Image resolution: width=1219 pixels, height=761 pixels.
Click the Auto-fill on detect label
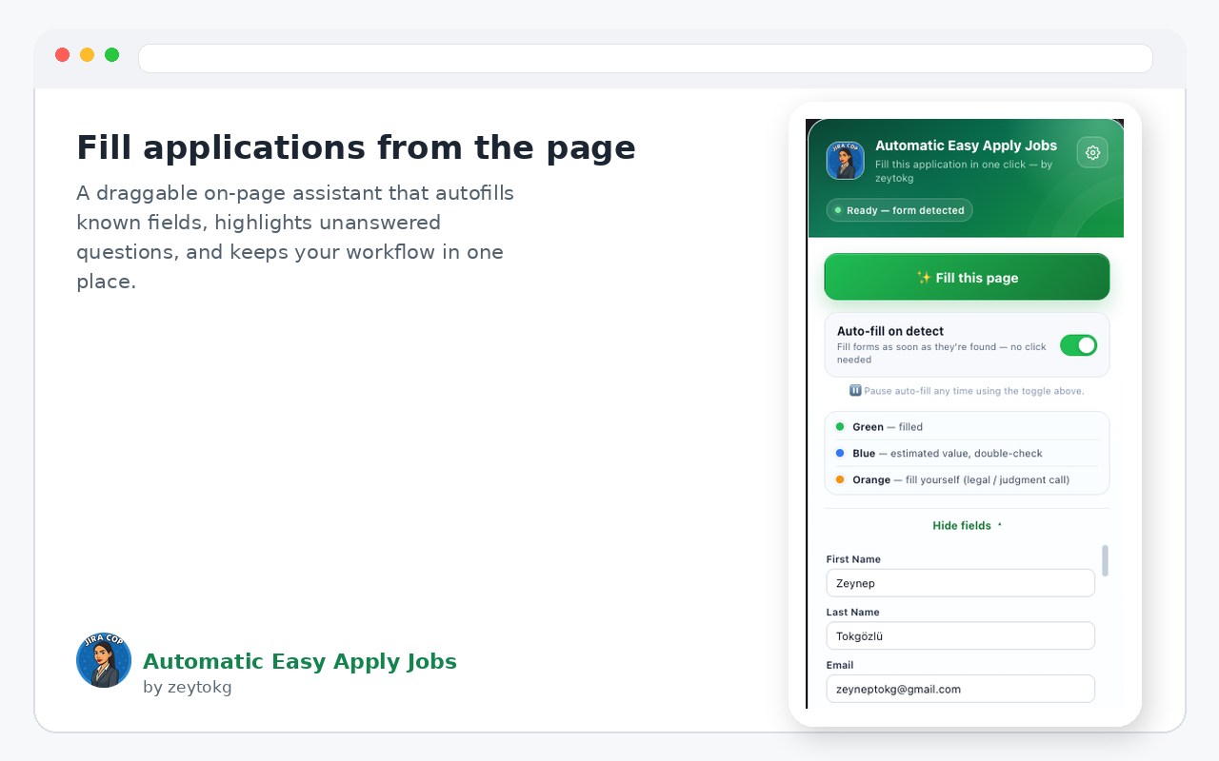[x=890, y=331]
